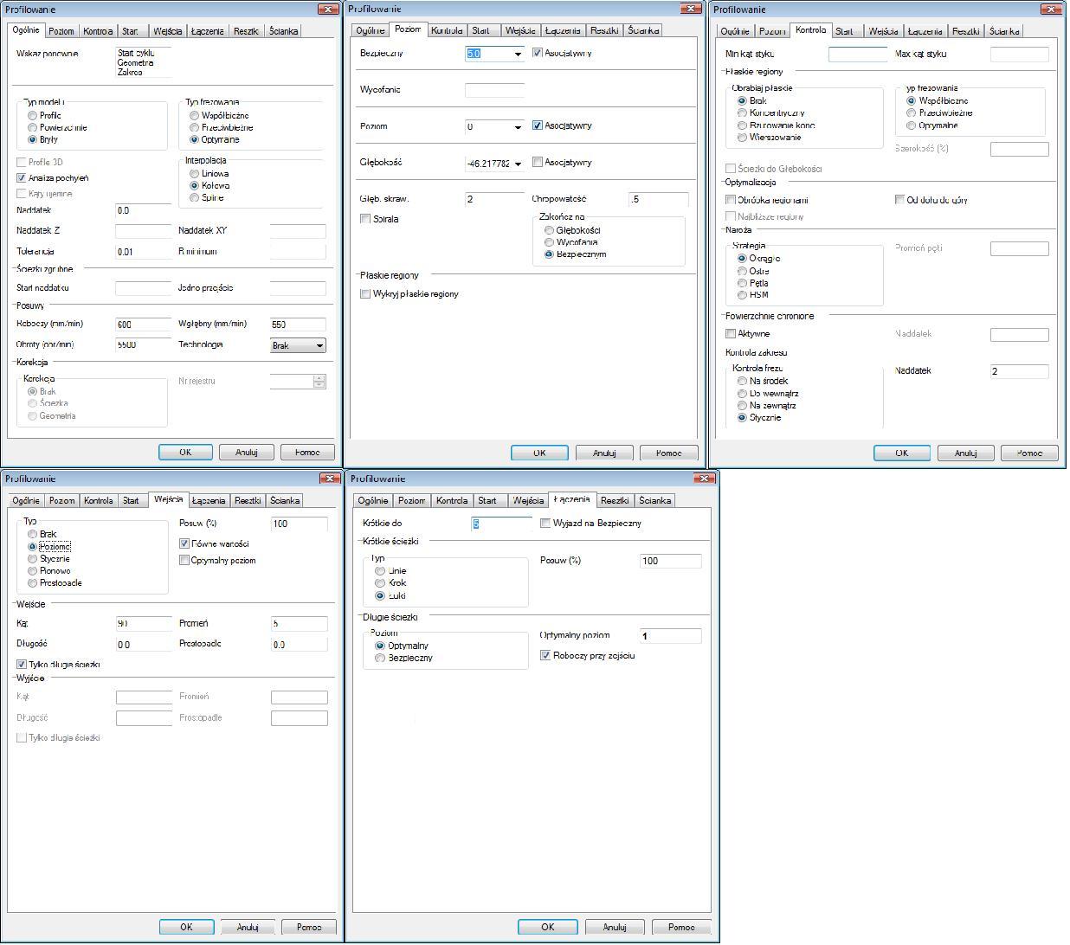This screenshot has height=945, width=1070.
Task: Click the Tolerancja field with value 0.01
Action: point(144,252)
